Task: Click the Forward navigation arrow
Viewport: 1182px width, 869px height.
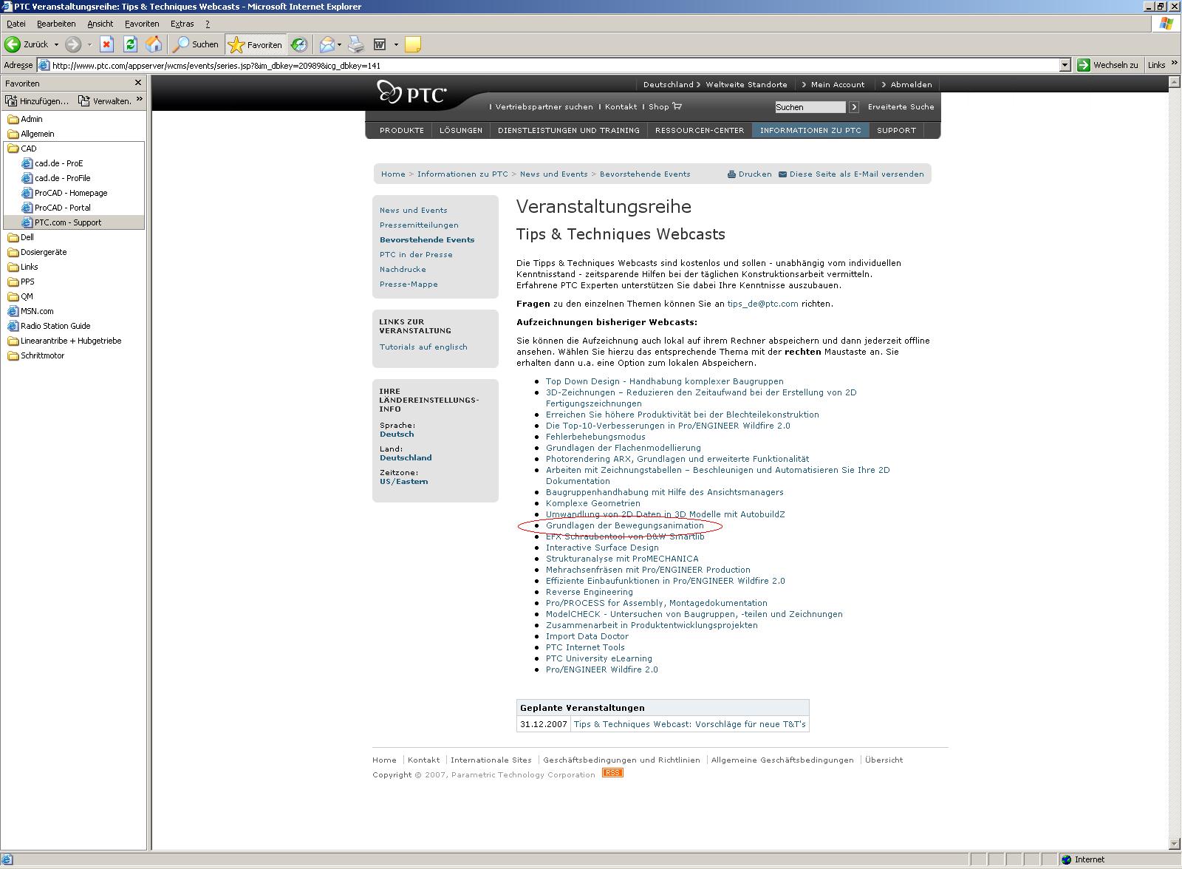Action: click(x=72, y=44)
